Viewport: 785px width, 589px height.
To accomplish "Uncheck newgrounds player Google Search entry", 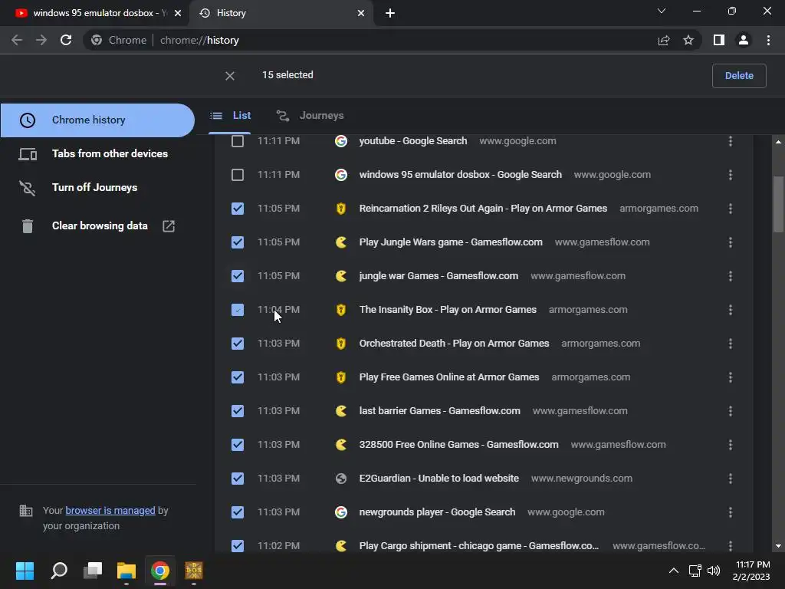I will 238,512.
